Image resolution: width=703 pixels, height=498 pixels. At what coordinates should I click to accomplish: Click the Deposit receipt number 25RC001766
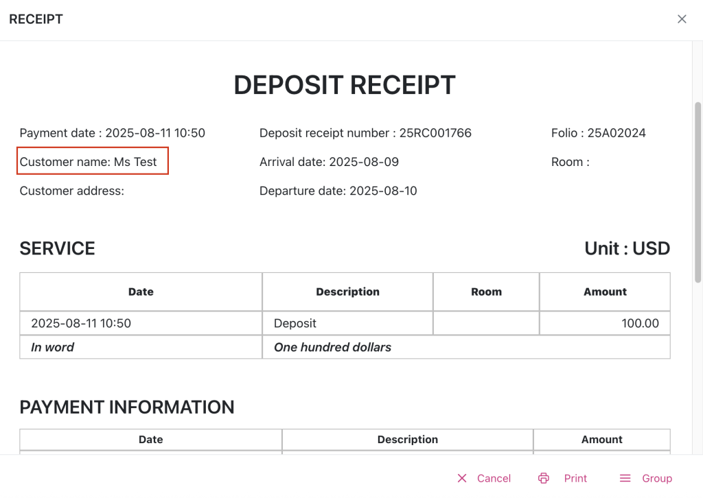tap(365, 133)
